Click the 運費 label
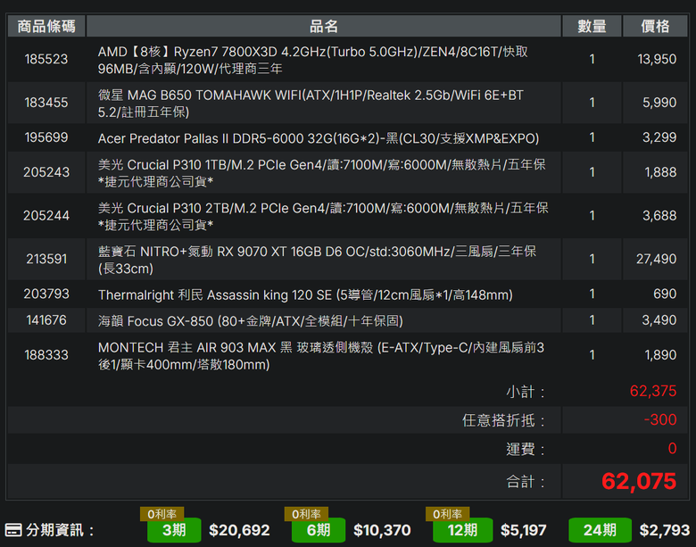This screenshot has height=547, width=696. pyautogui.click(x=525, y=450)
